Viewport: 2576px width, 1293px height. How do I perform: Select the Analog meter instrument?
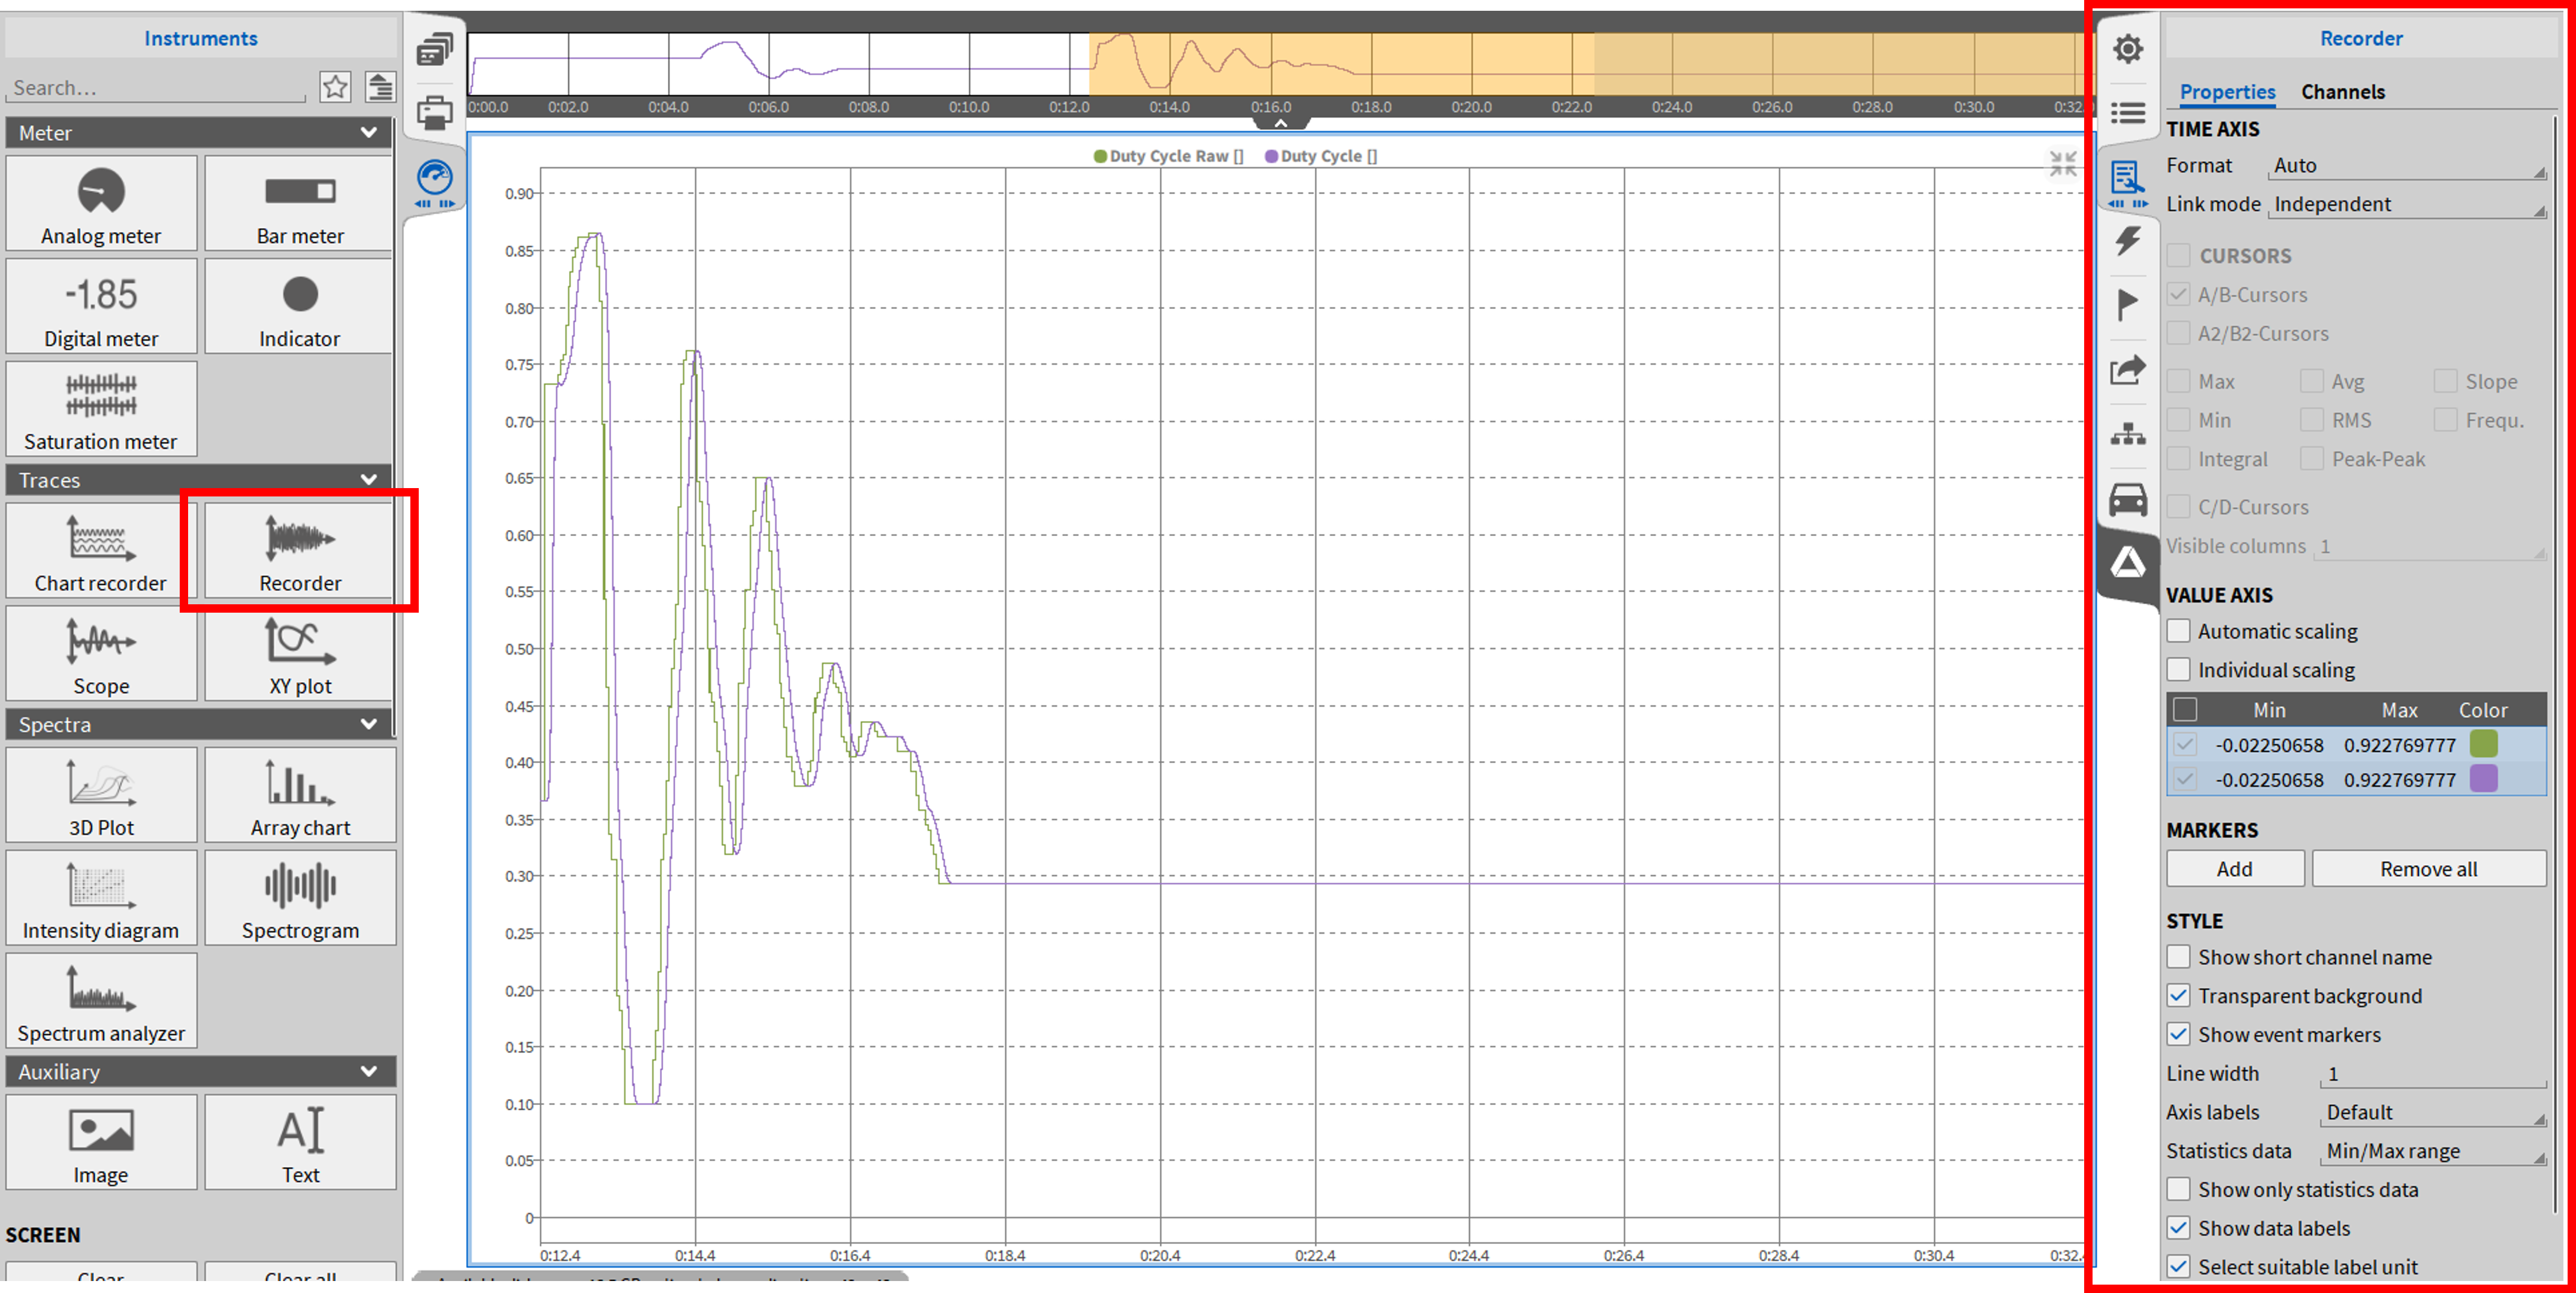tap(101, 204)
